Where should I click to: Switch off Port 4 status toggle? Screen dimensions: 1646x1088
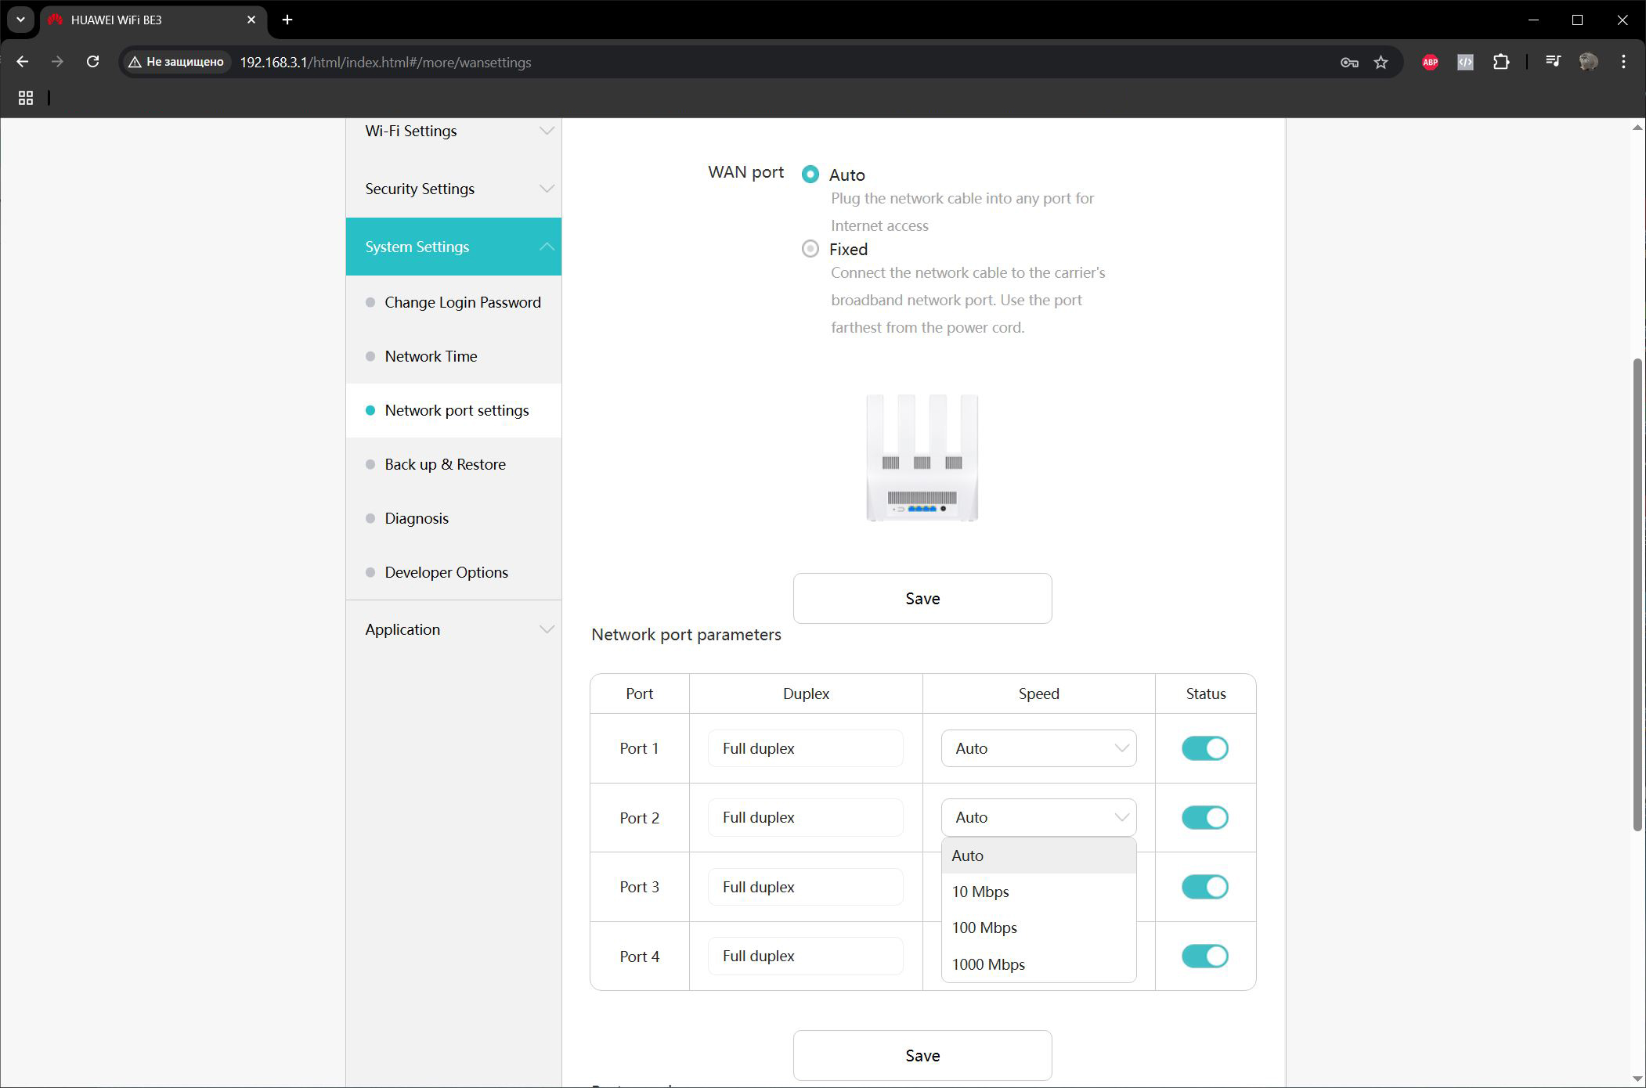tap(1204, 956)
